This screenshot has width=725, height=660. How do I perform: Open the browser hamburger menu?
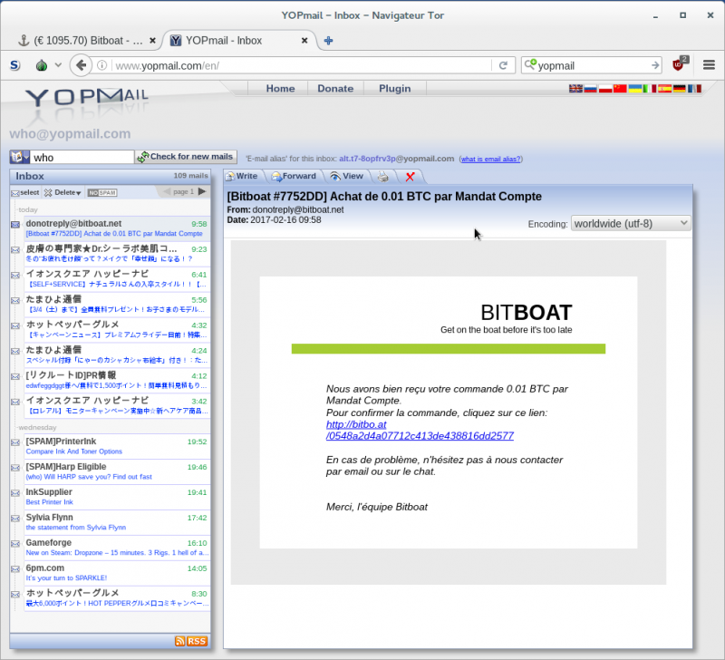coord(709,64)
